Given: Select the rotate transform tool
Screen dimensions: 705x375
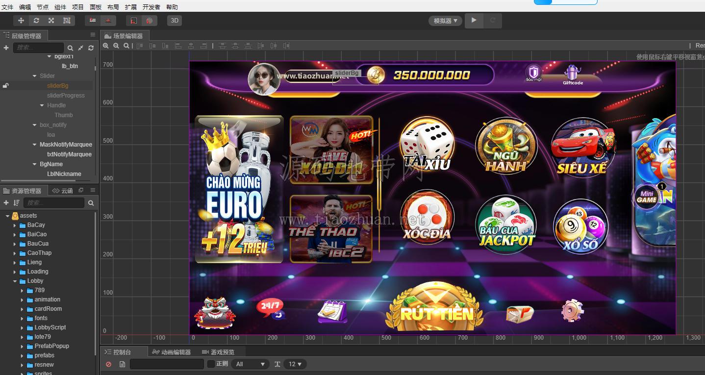Looking at the screenshot, I should tap(36, 21).
